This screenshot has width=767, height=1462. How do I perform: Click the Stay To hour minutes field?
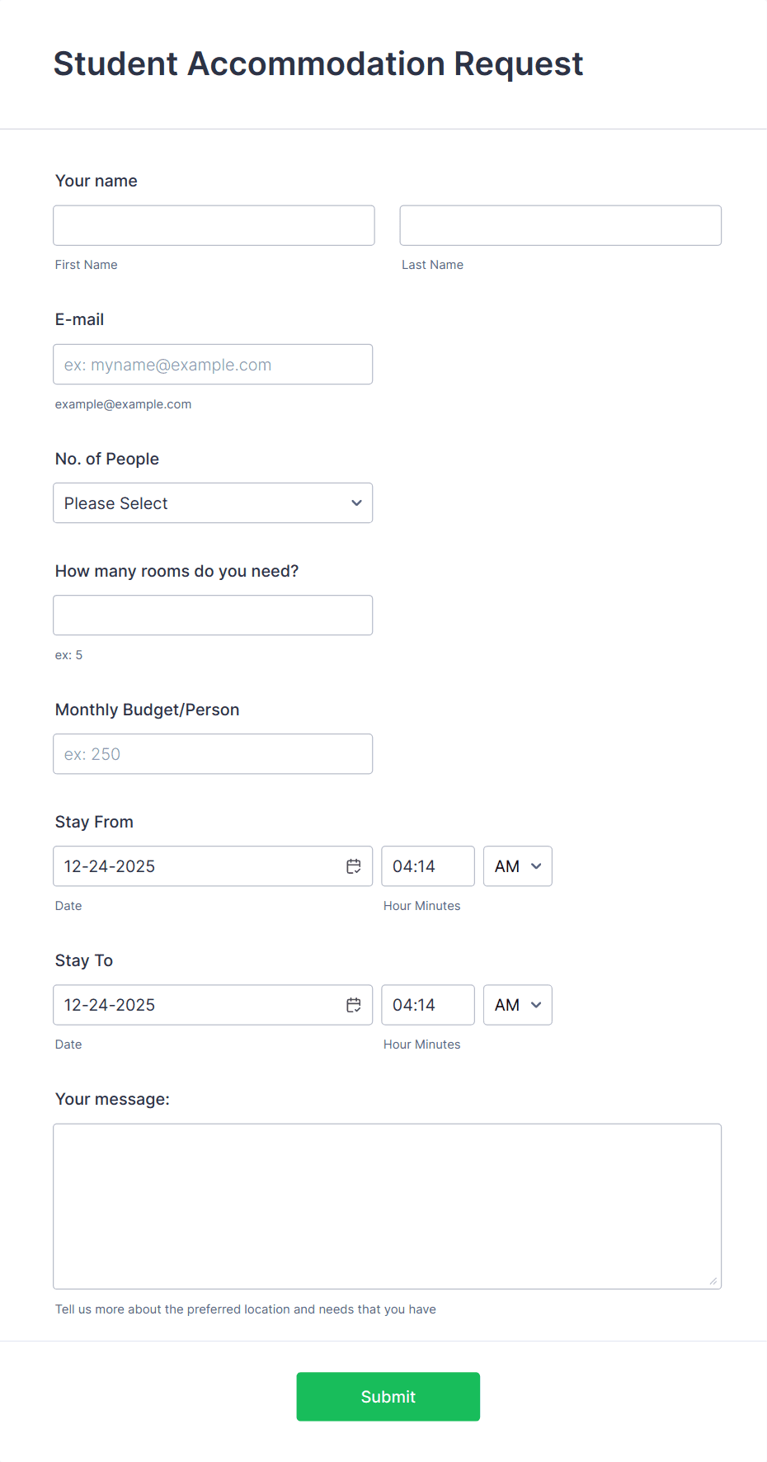427,1004
